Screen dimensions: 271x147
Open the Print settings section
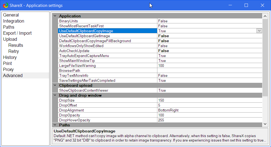tap(7, 64)
